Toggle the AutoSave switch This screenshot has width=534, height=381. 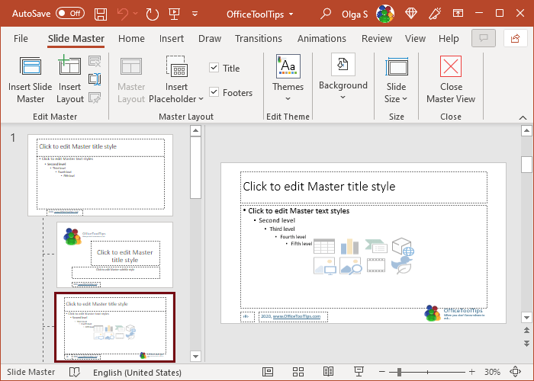coord(70,14)
